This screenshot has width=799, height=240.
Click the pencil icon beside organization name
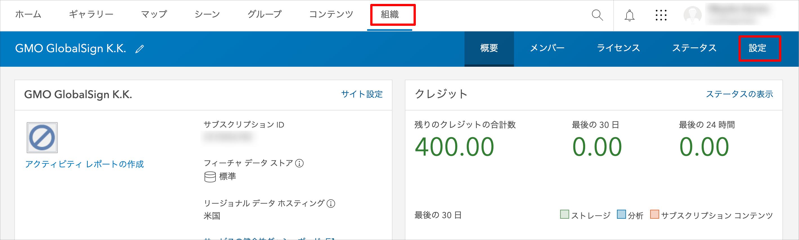(140, 49)
